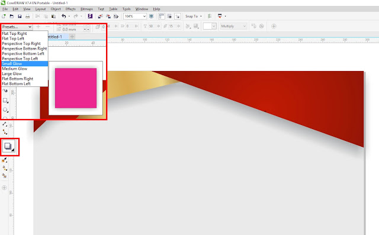This screenshot has width=379, height=235.
Task: Click the Publish to PDF icon
Action: click(116, 16)
